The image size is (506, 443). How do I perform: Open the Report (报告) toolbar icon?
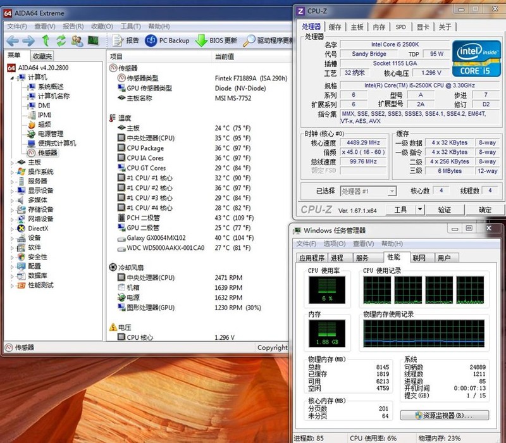118,41
